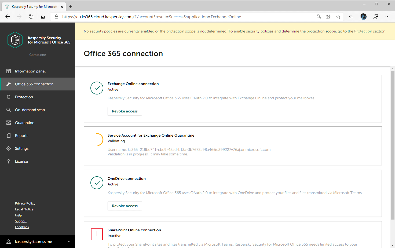Open the Favorites list panel icon
The image size is (395, 248).
click(x=351, y=17)
